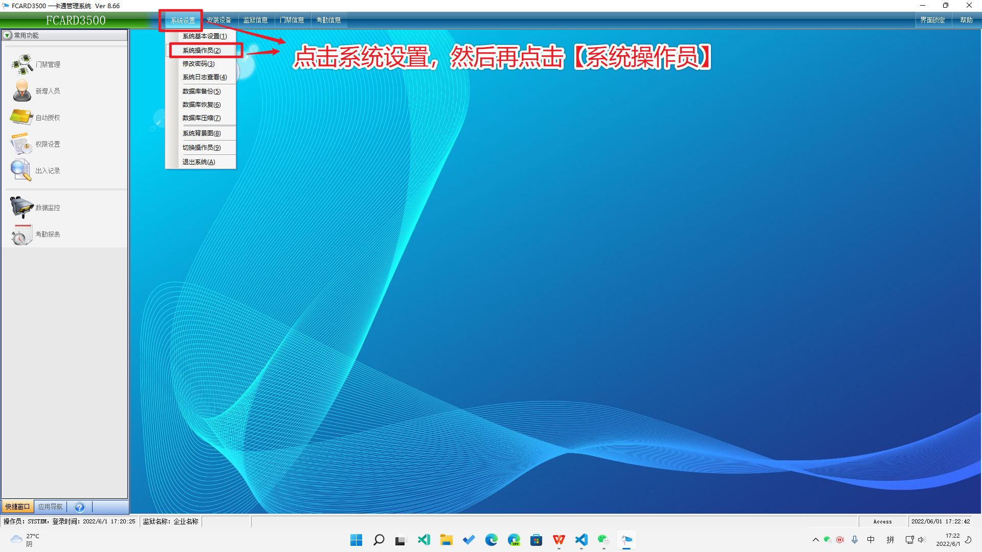Open the Windows Start button
This screenshot has height=552, width=982.
coord(356,540)
